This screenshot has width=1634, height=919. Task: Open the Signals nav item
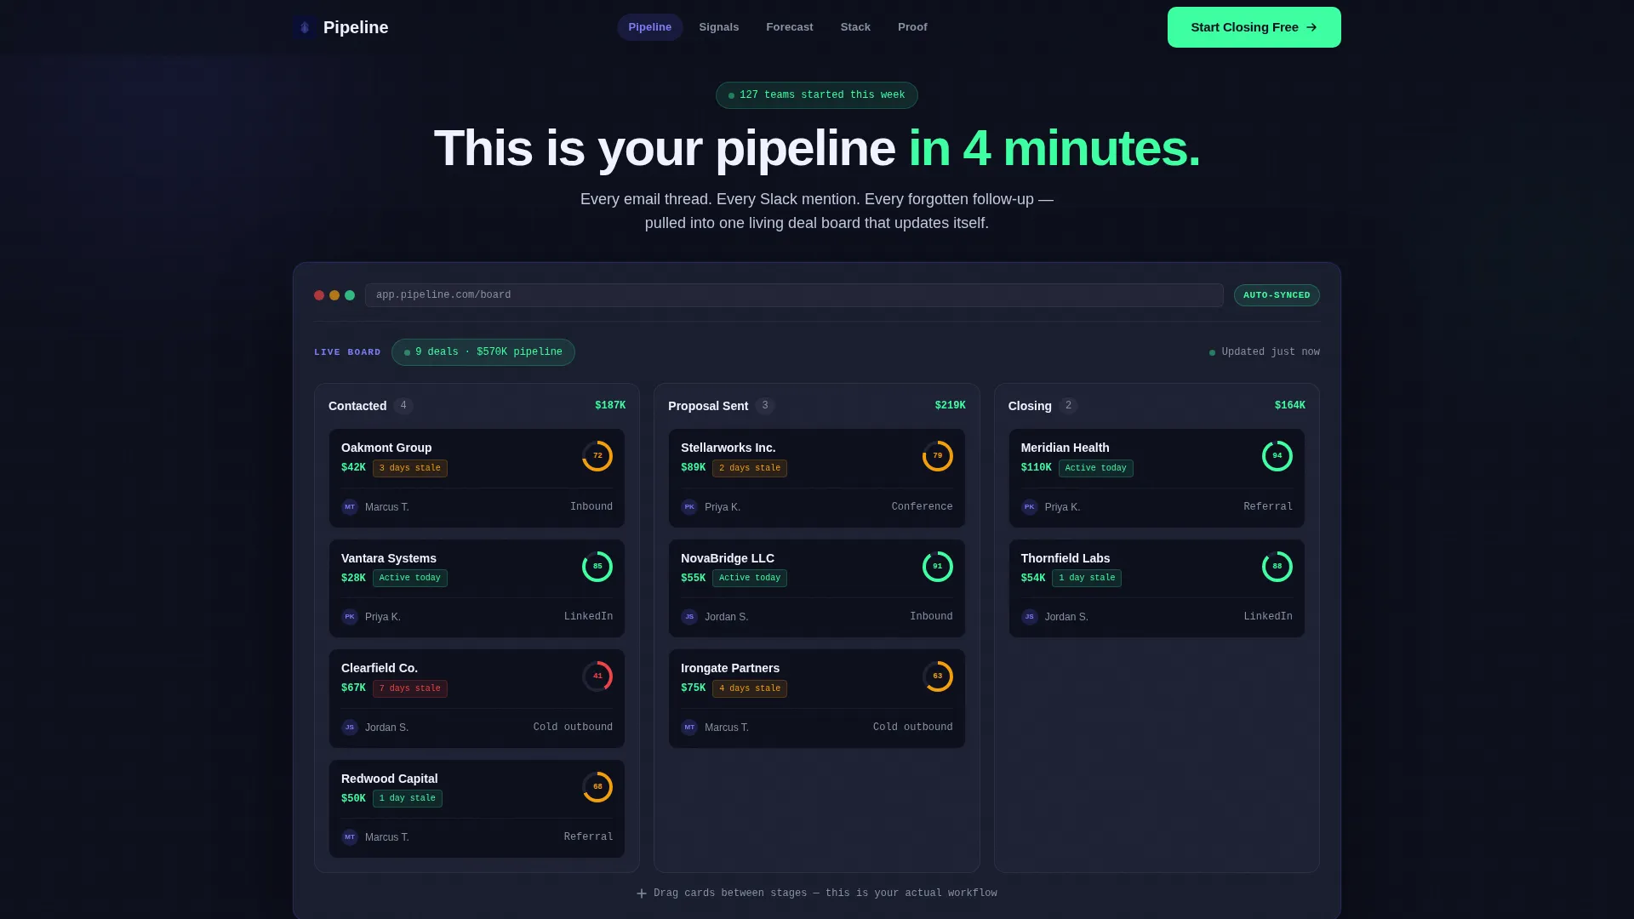click(718, 27)
